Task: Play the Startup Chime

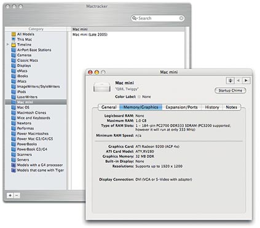Action: (230, 90)
